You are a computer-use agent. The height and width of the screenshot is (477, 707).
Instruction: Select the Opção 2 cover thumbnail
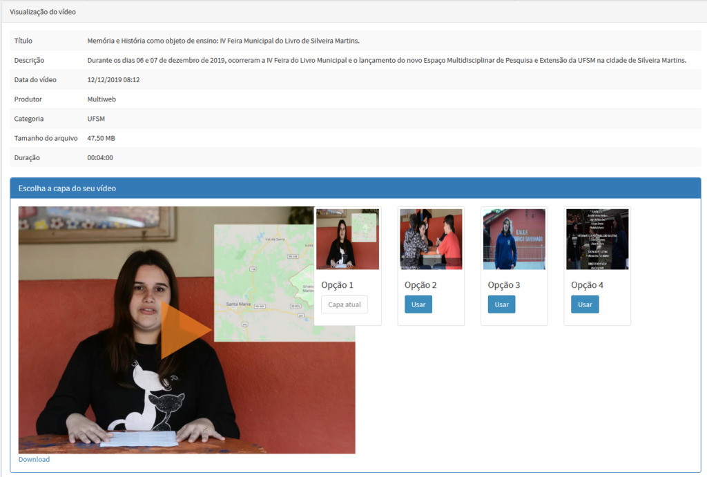click(x=431, y=239)
